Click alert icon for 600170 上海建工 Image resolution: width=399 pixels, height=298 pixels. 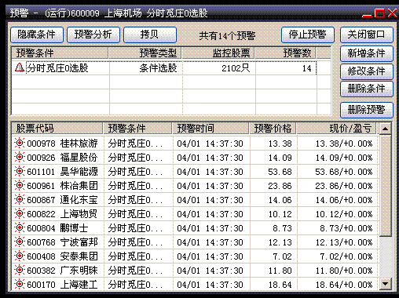pos(20,285)
